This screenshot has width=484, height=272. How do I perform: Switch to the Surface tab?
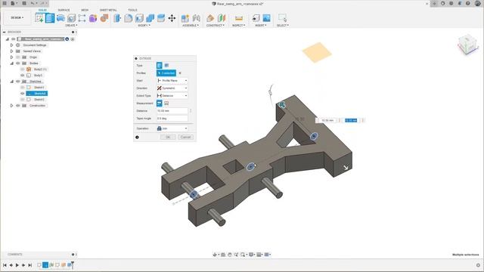[64, 10]
